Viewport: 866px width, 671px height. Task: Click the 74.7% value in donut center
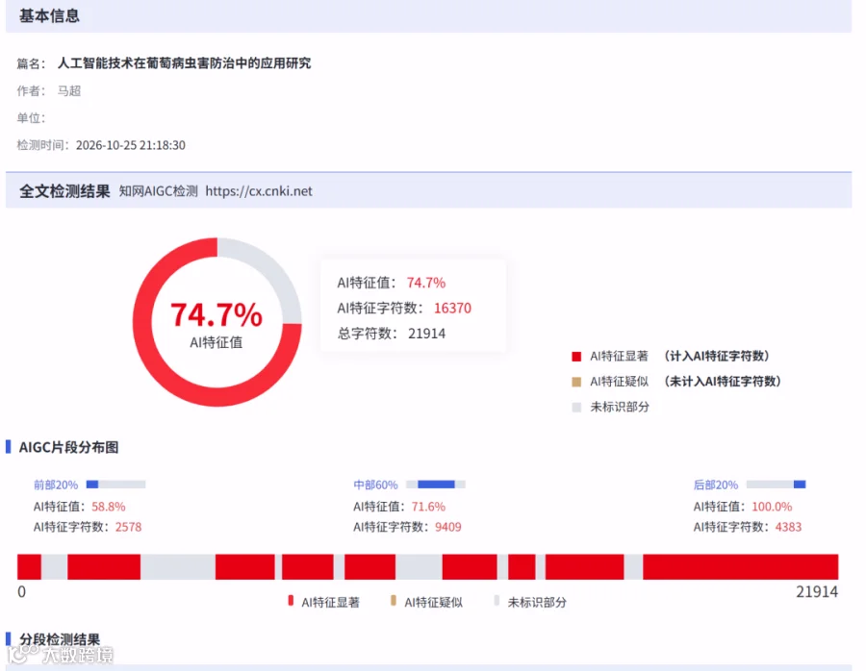(x=216, y=315)
